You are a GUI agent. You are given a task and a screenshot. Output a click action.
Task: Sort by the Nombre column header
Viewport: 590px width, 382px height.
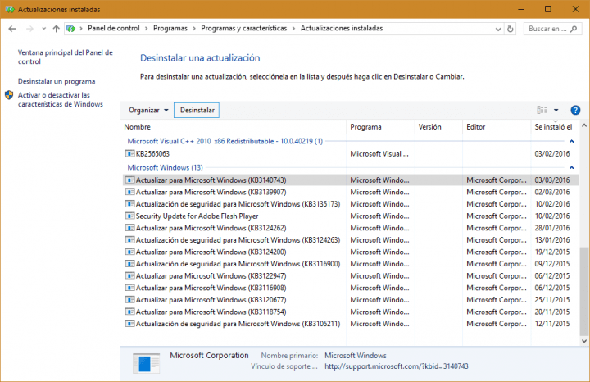pos(234,127)
